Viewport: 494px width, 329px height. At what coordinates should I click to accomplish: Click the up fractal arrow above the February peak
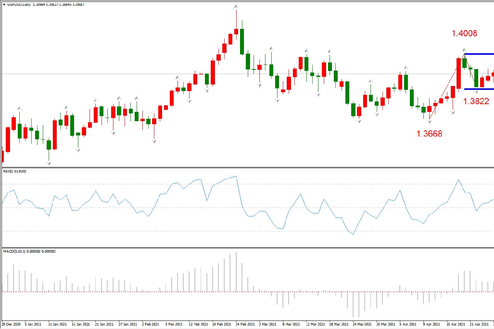236,7
